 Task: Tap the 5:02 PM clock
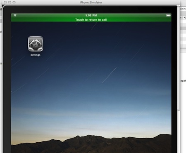[91, 15]
